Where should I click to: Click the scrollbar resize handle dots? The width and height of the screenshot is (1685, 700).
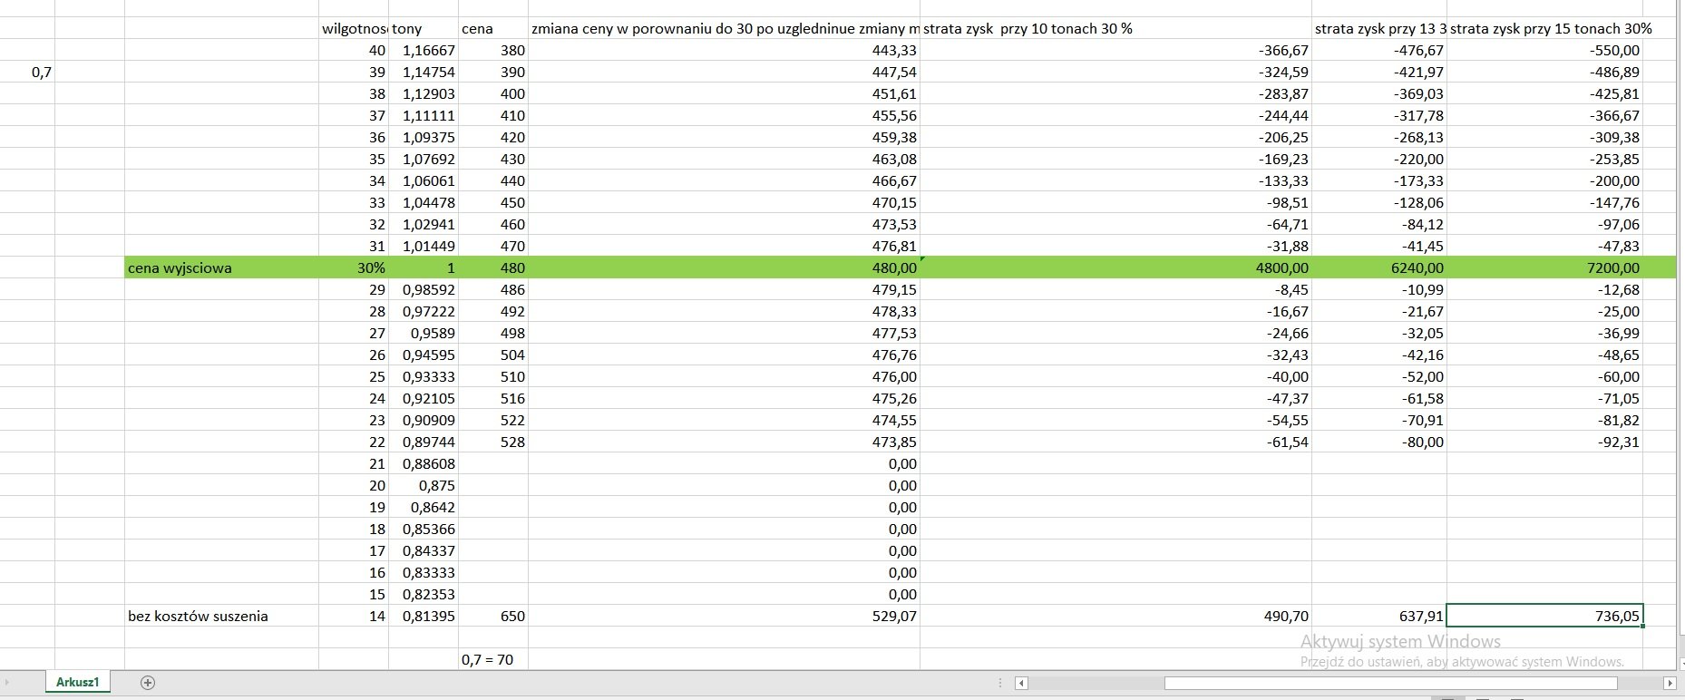pyautogui.click(x=998, y=684)
